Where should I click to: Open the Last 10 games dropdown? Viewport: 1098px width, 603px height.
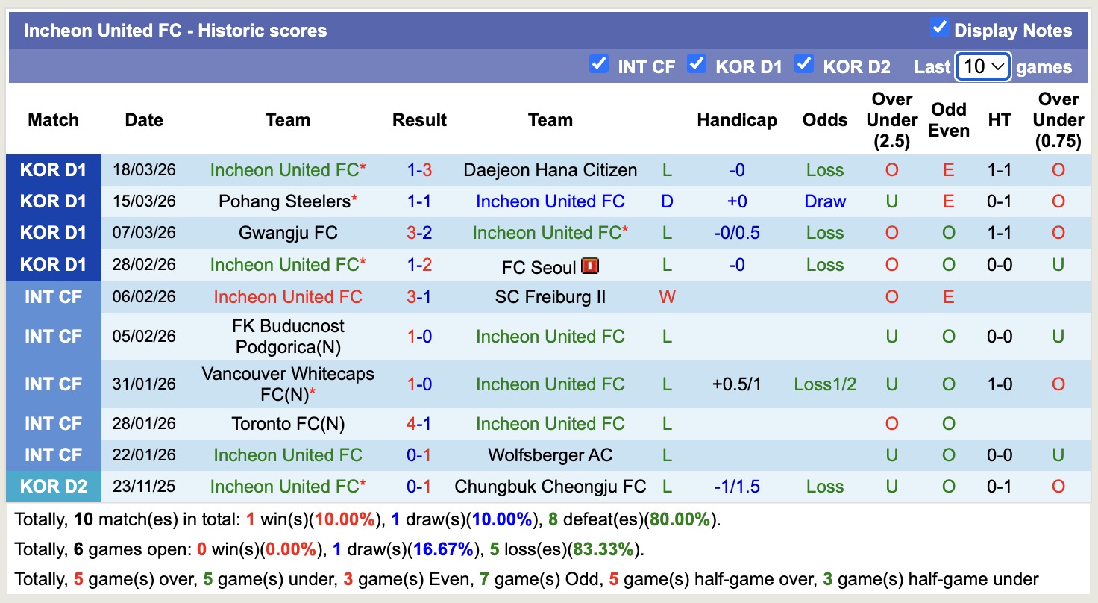982,66
